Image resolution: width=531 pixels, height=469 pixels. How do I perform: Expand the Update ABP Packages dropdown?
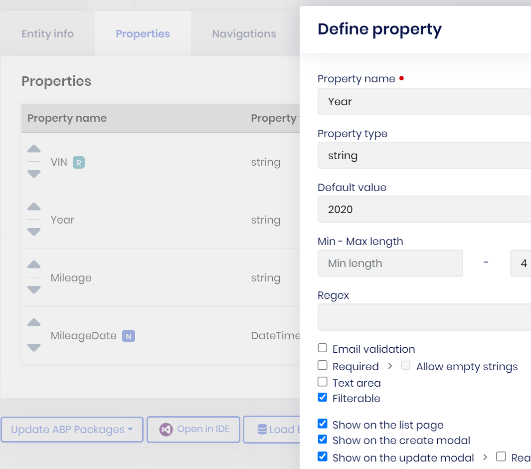[72, 430]
